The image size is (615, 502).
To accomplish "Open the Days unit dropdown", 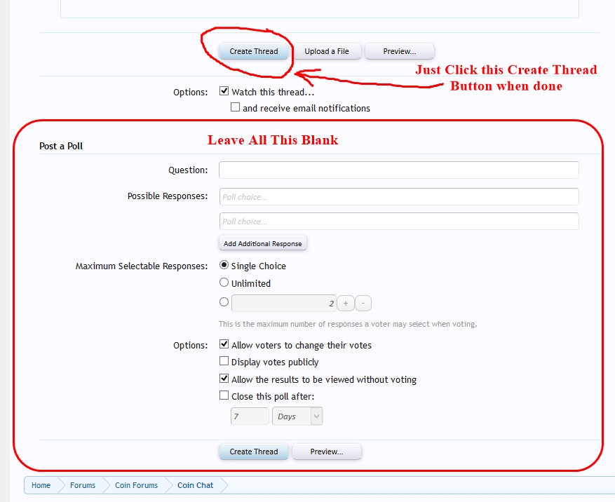I will pyautogui.click(x=297, y=416).
